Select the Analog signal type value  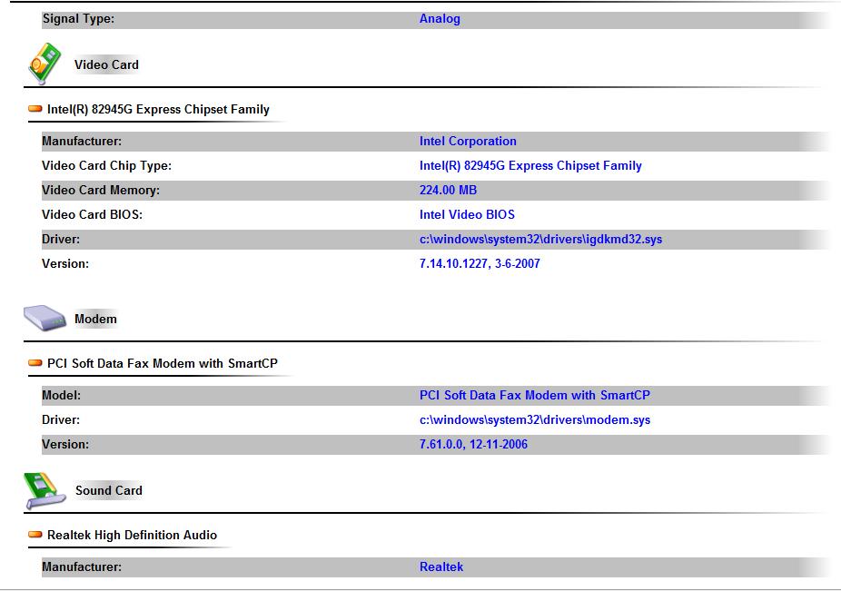[x=440, y=19]
